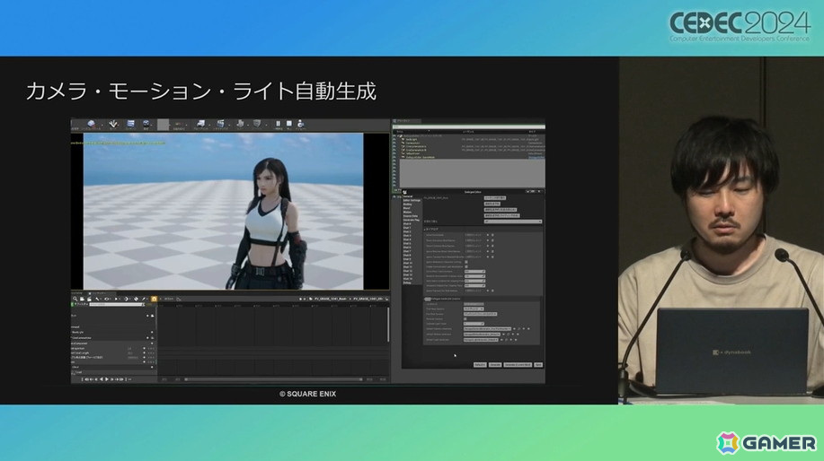The image size is (824, 461).
Task: Open the Sequencer eye view options icon
Action: [x=107, y=299]
